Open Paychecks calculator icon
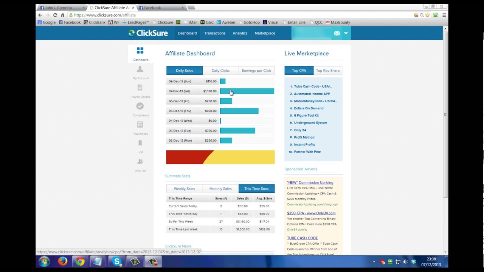This screenshot has height=272, width=484. (x=140, y=125)
